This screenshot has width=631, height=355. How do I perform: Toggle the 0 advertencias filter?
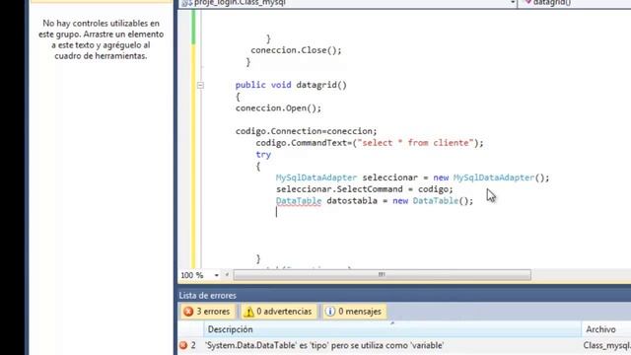click(x=278, y=312)
